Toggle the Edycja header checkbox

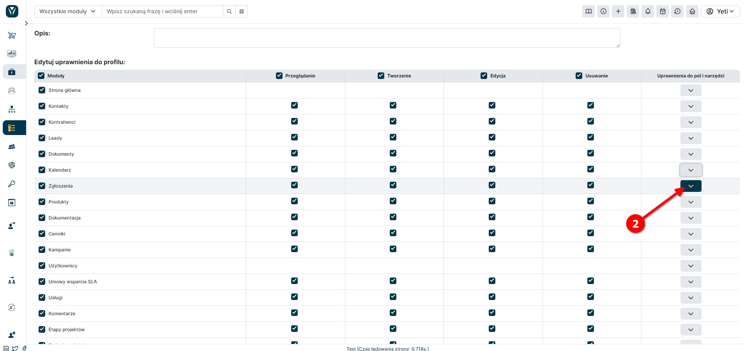[x=484, y=75]
